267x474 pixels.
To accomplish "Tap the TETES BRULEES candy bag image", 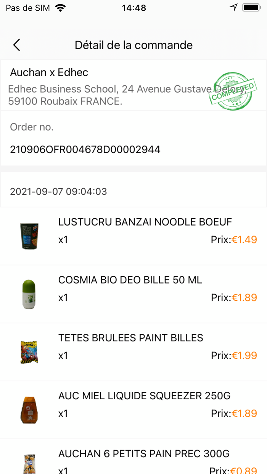I will (29, 351).
